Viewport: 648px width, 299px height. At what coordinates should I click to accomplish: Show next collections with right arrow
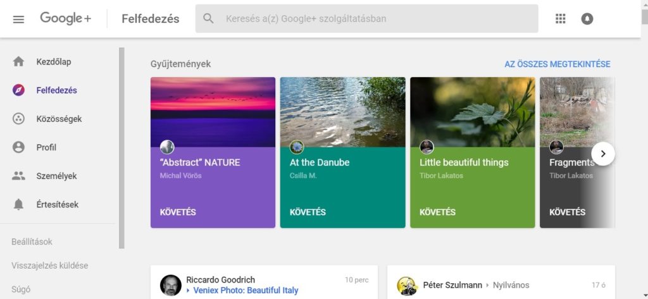pos(603,154)
